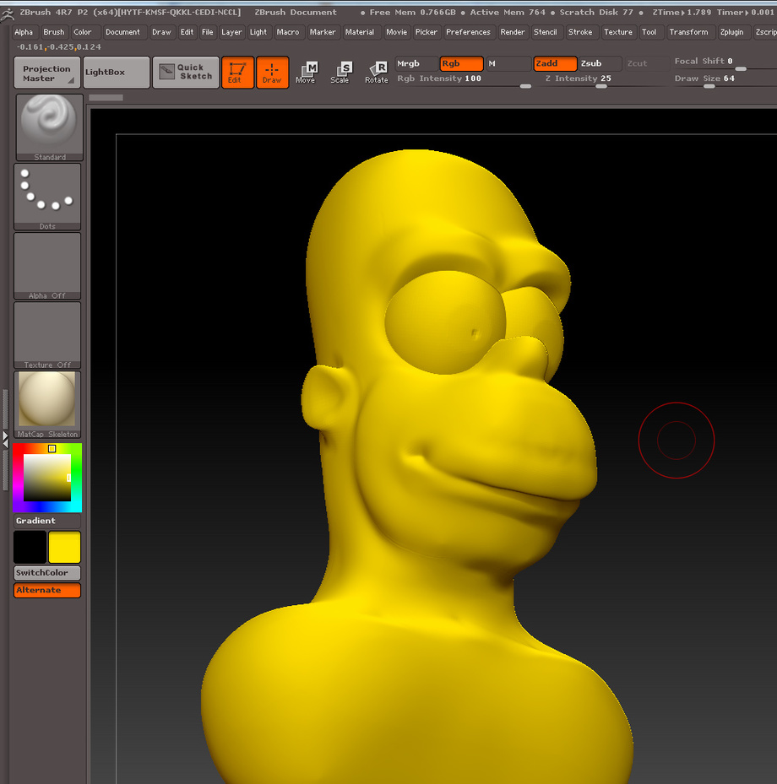Open the Texture Off selector

coord(47,335)
